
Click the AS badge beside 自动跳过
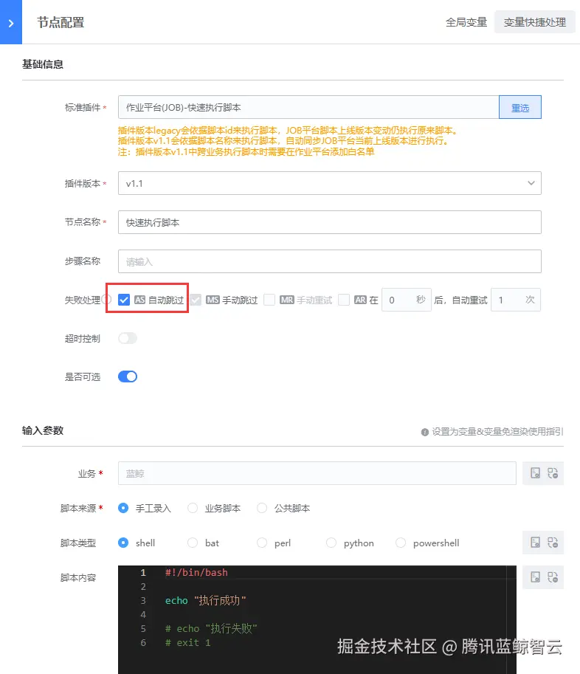click(x=139, y=300)
